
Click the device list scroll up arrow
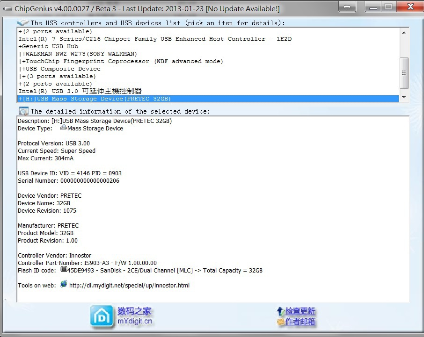(404, 32)
